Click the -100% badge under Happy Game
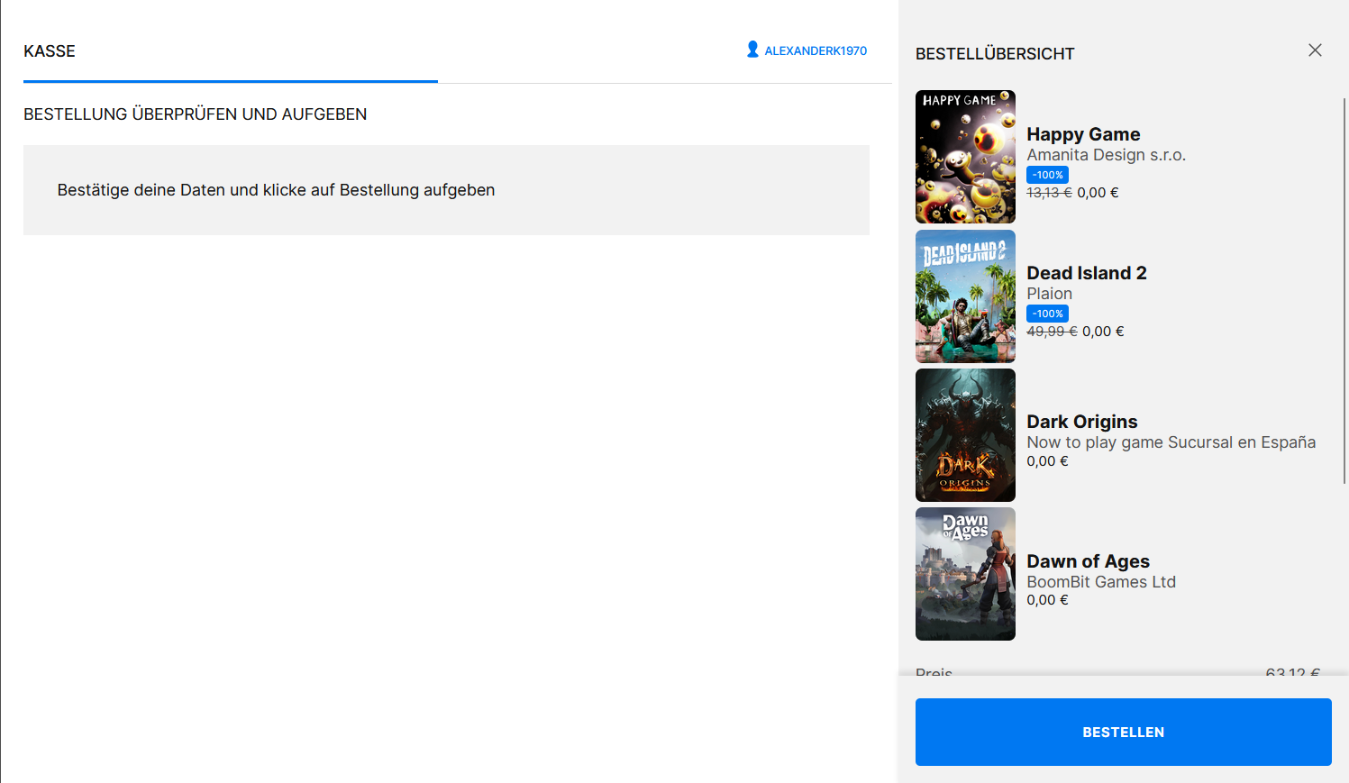Image resolution: width=1349 pixels, height=783 pixels. point(1047,175)
